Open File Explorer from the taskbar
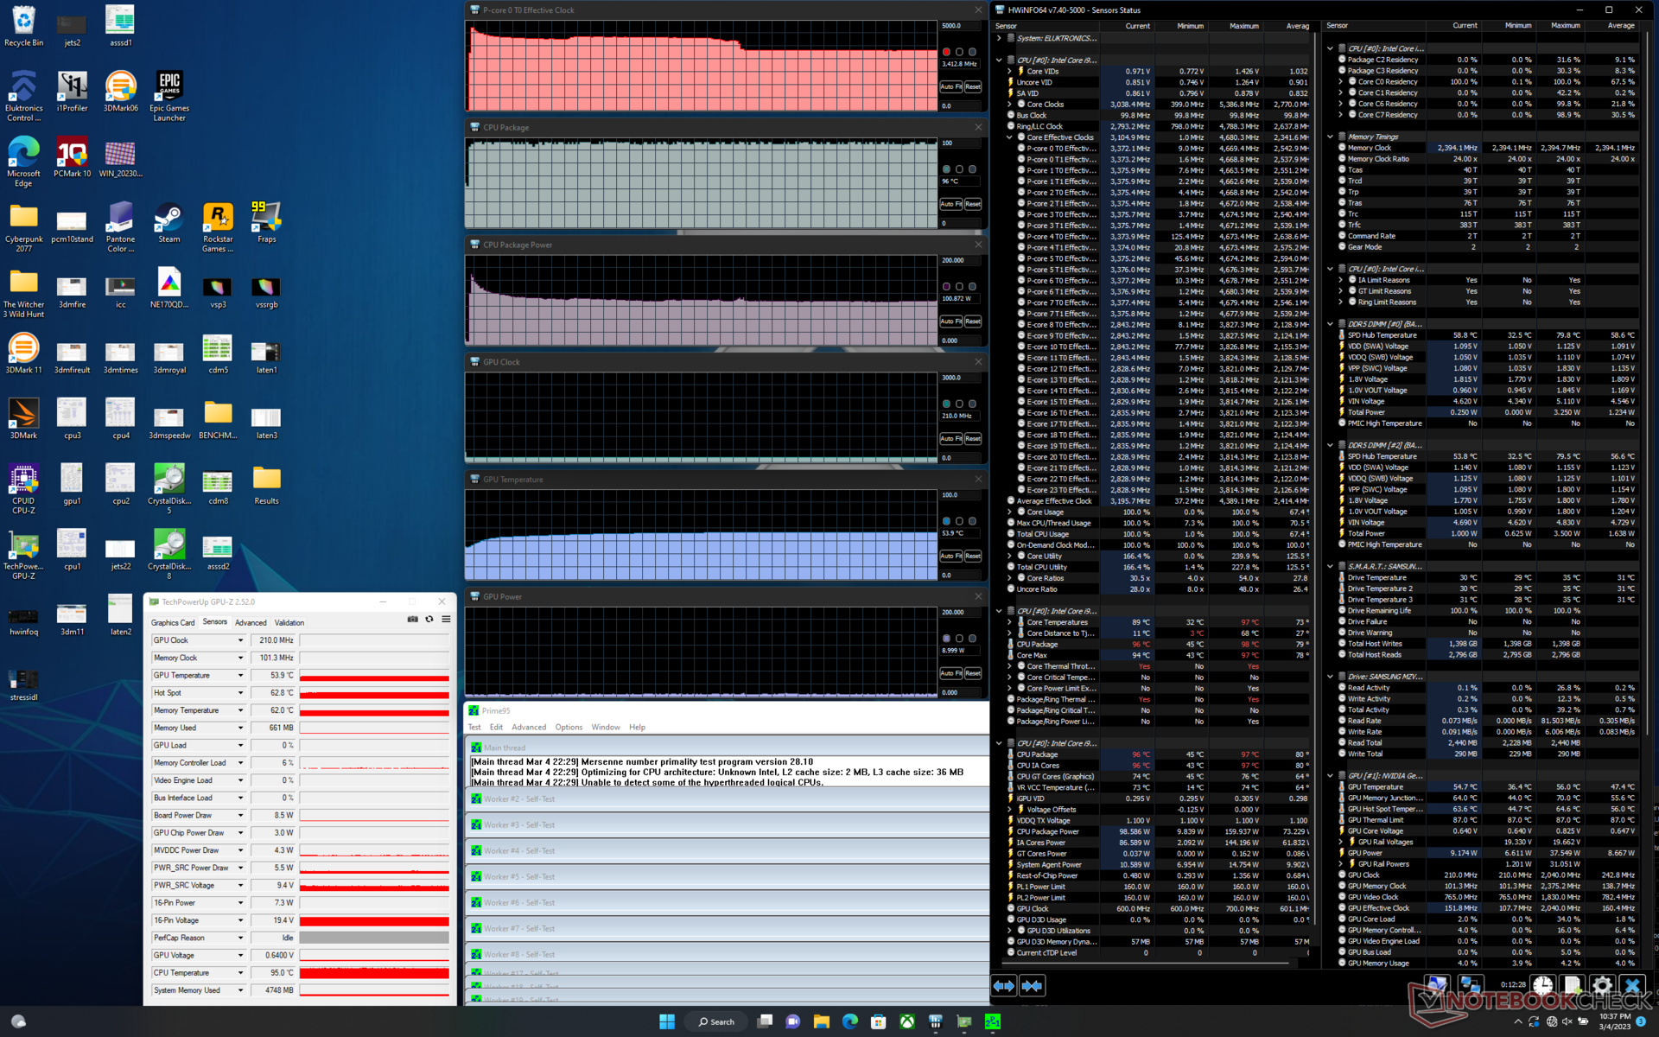The image size is (1659, 1037). [821, 1021]
